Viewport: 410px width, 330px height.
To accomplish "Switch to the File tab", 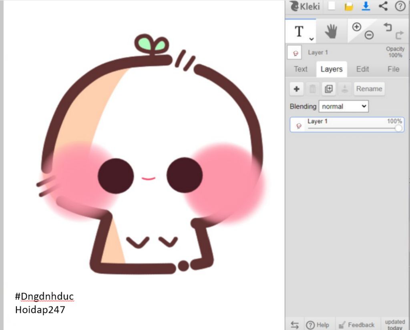I will [x=393, y=69].
